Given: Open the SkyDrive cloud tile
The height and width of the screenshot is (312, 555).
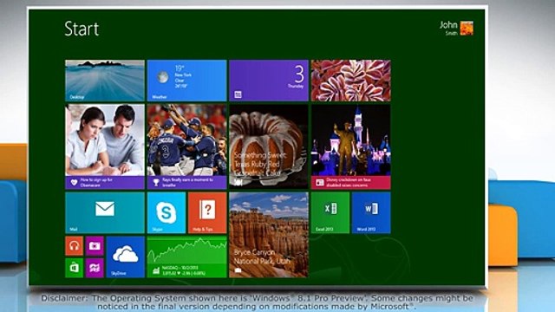Looking at the screenshot, I should (125, 257).
